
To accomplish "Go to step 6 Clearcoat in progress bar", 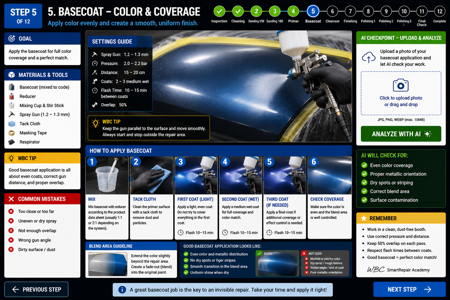I will tap(332, 11).
